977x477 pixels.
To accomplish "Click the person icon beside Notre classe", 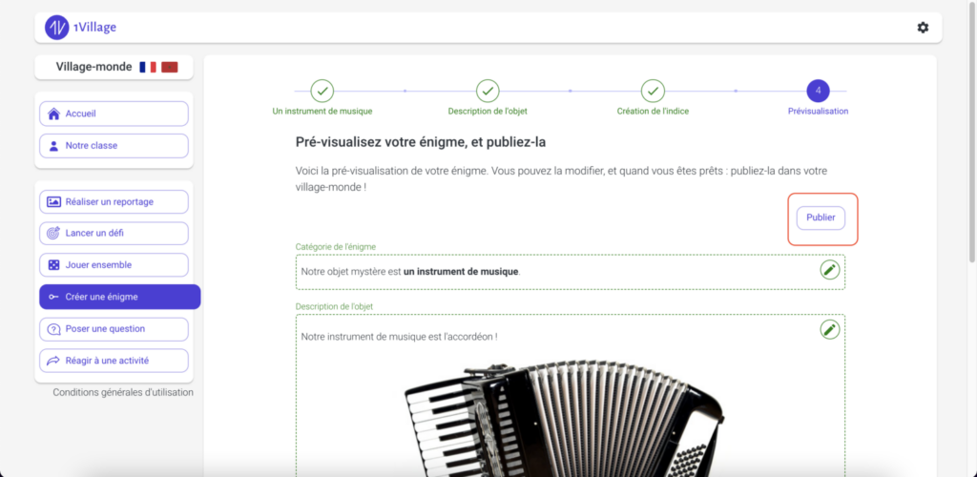I will point(53,146).
